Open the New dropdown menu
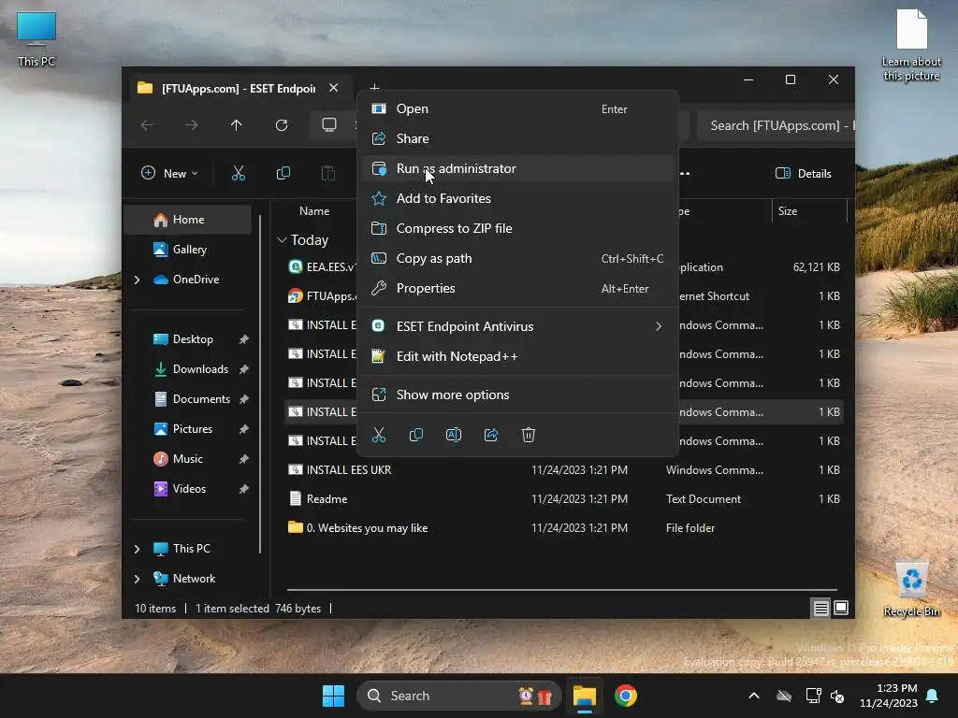 point(169,173)
